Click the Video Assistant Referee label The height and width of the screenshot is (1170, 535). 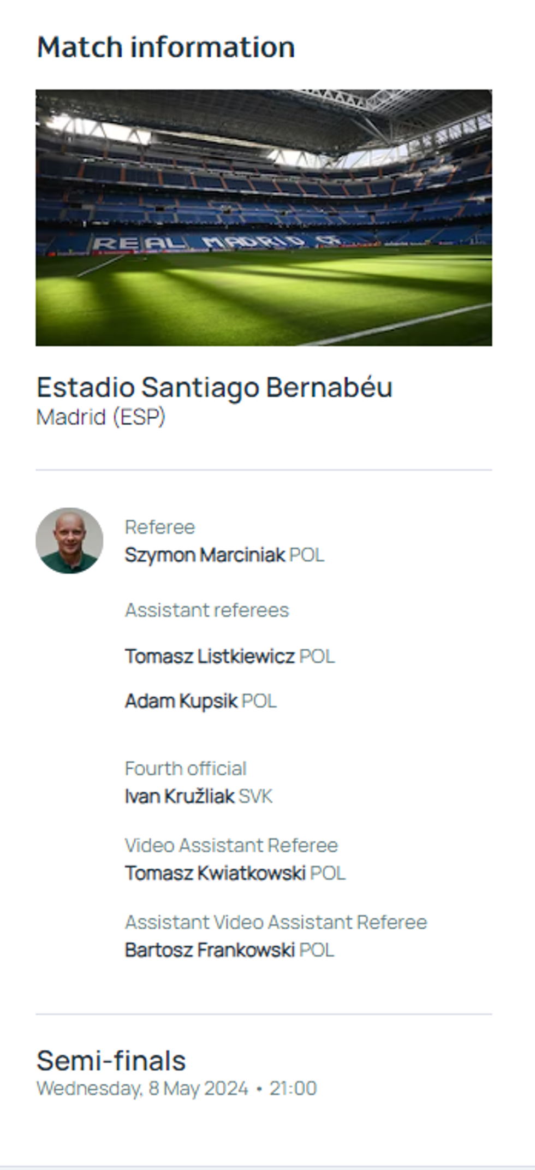click(231, 845)
